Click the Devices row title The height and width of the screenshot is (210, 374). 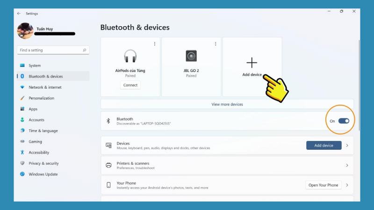[123, 143]
